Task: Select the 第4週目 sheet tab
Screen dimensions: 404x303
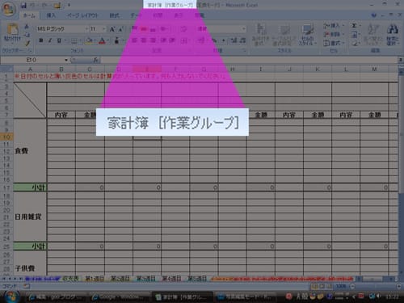Action: click(x=171, y=279)
